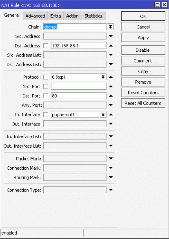Maximize the NAT Rule window
The height and width of the screenshot is (239, 169).
157,5
